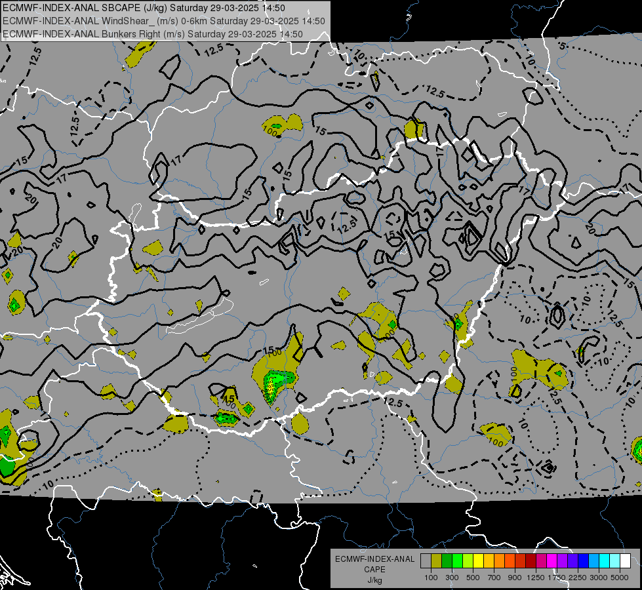Click the legend label 100

431,578
